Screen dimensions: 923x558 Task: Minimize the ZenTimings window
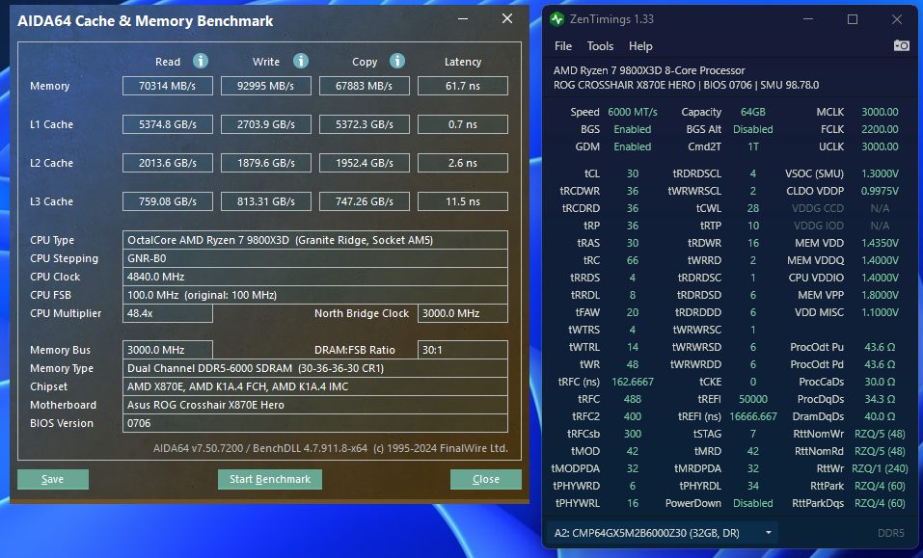(x=808, y=19)
